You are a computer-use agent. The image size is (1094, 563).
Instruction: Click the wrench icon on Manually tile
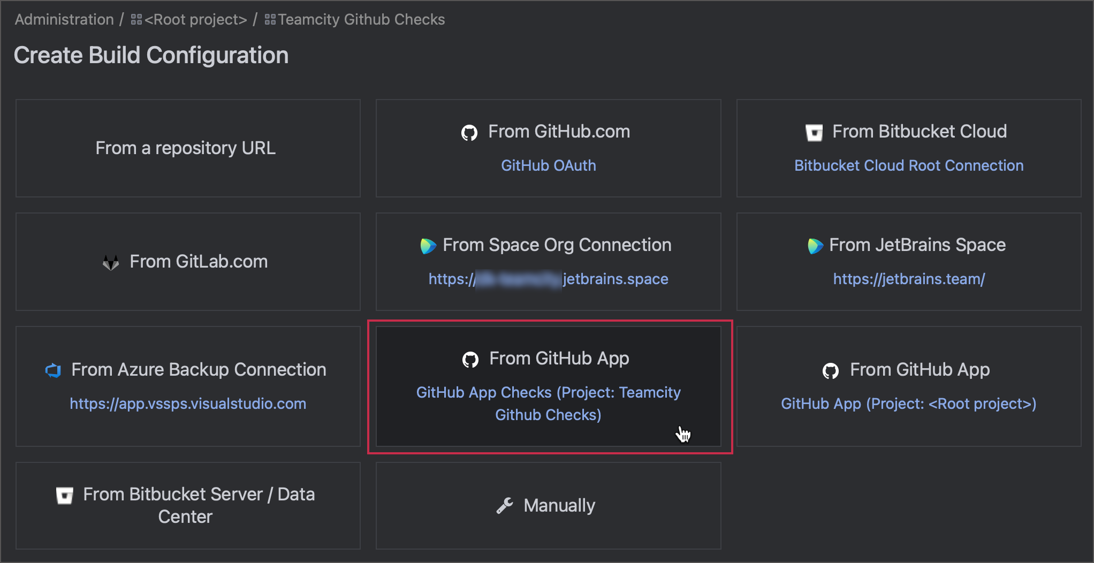506,505
